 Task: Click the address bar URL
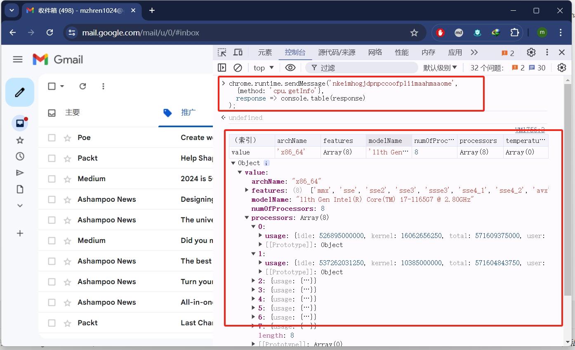pos(141,33)
